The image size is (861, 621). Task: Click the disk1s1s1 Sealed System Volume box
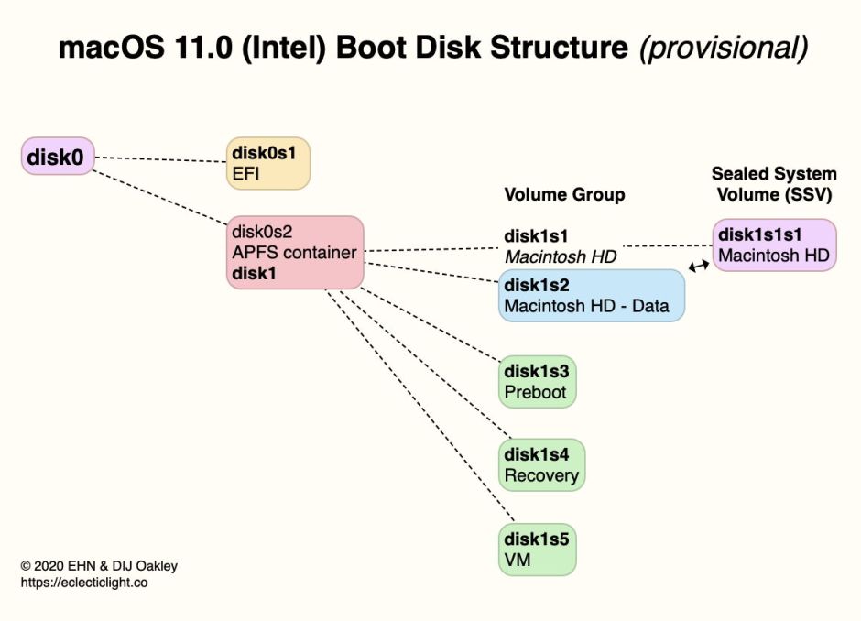pos(775,245)
